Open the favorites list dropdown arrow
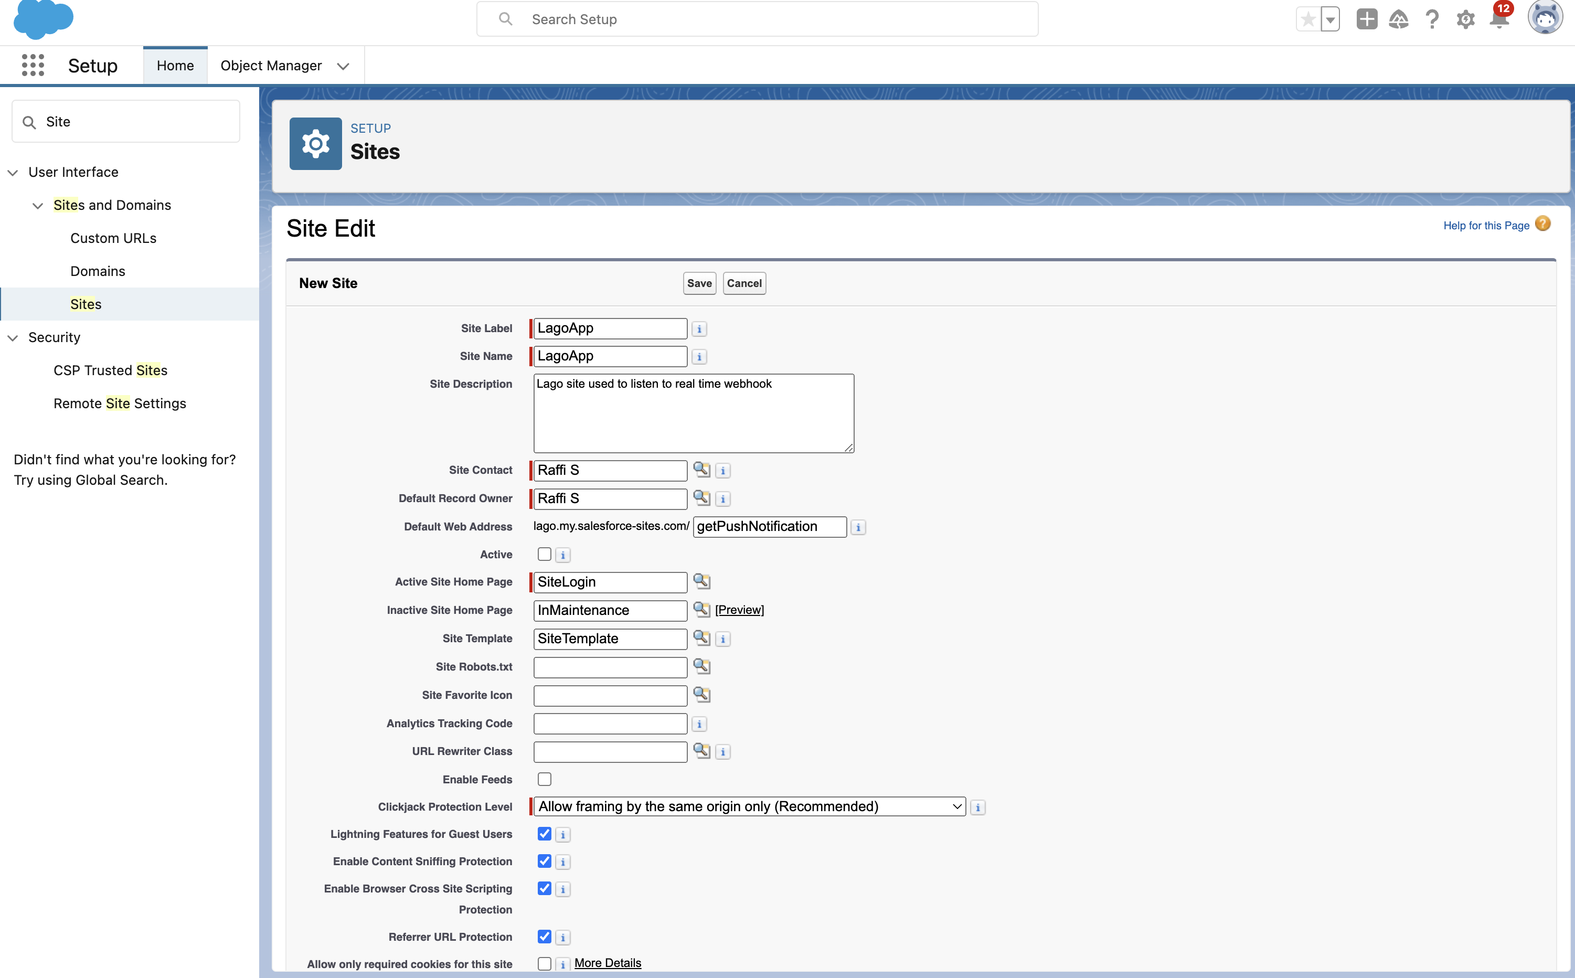Screen dimensions: 1575x978 click(1330, 19)
